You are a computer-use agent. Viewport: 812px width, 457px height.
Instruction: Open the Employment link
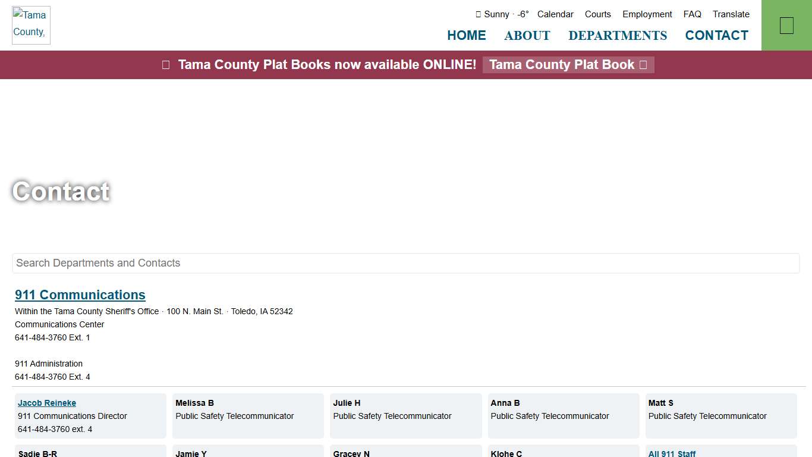coord(647,14)
